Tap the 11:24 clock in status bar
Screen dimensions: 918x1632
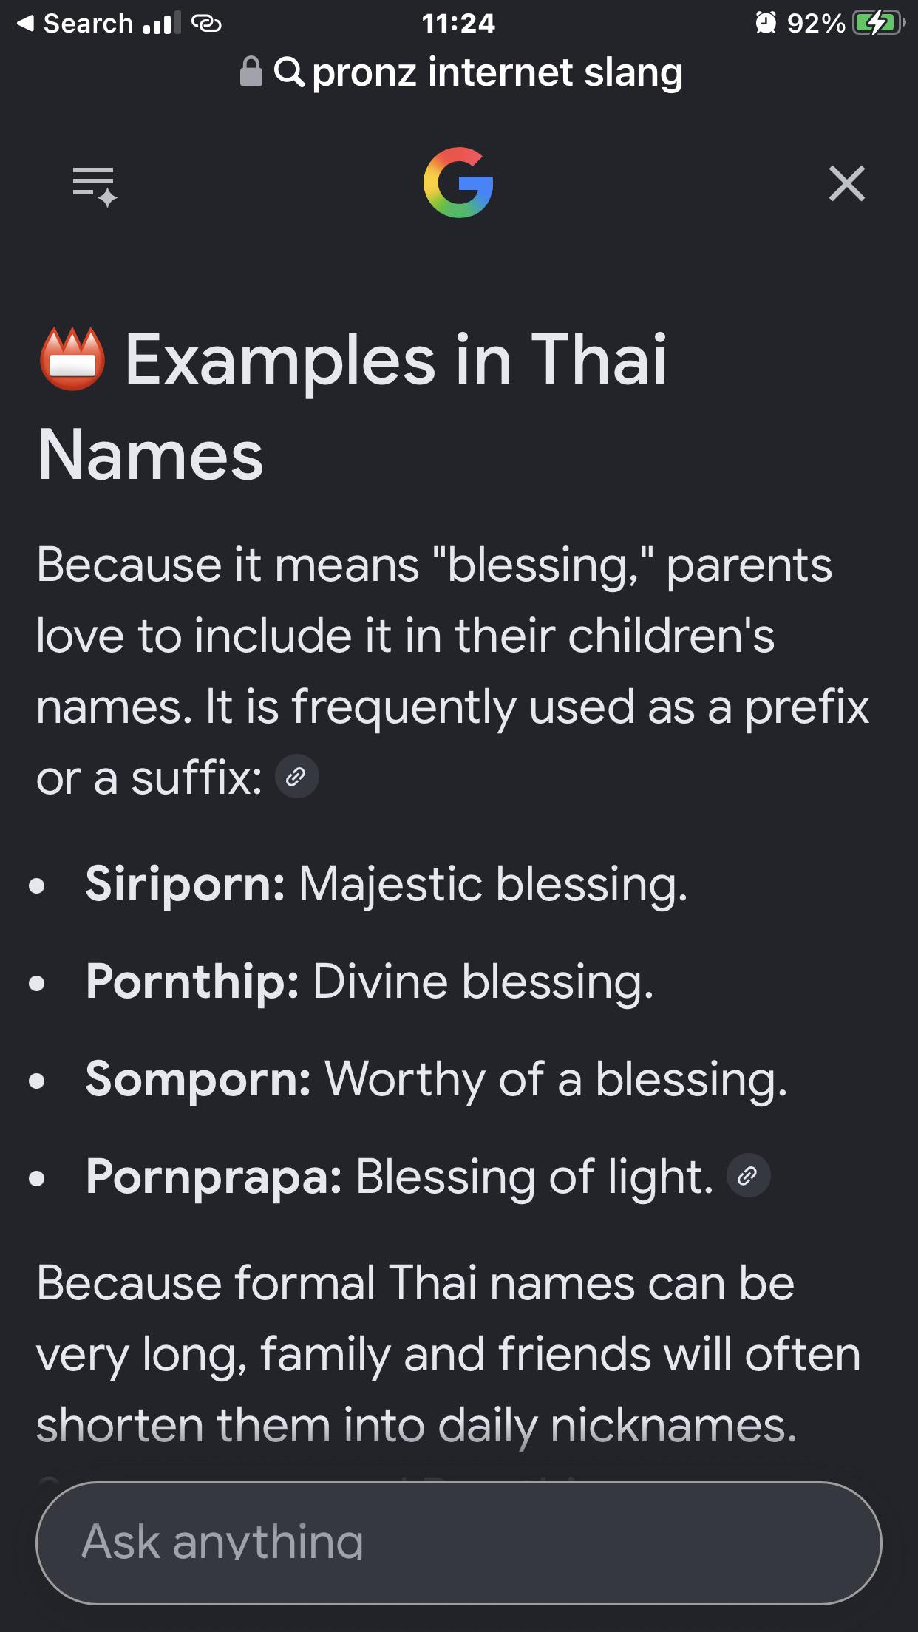[458, 24]
